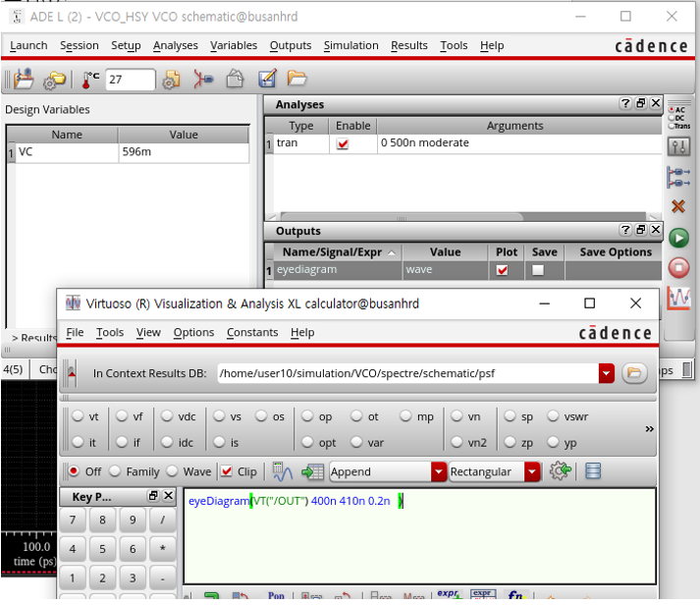
Task: Click the edit outputs pencil icon
Action: pos(267,79)
